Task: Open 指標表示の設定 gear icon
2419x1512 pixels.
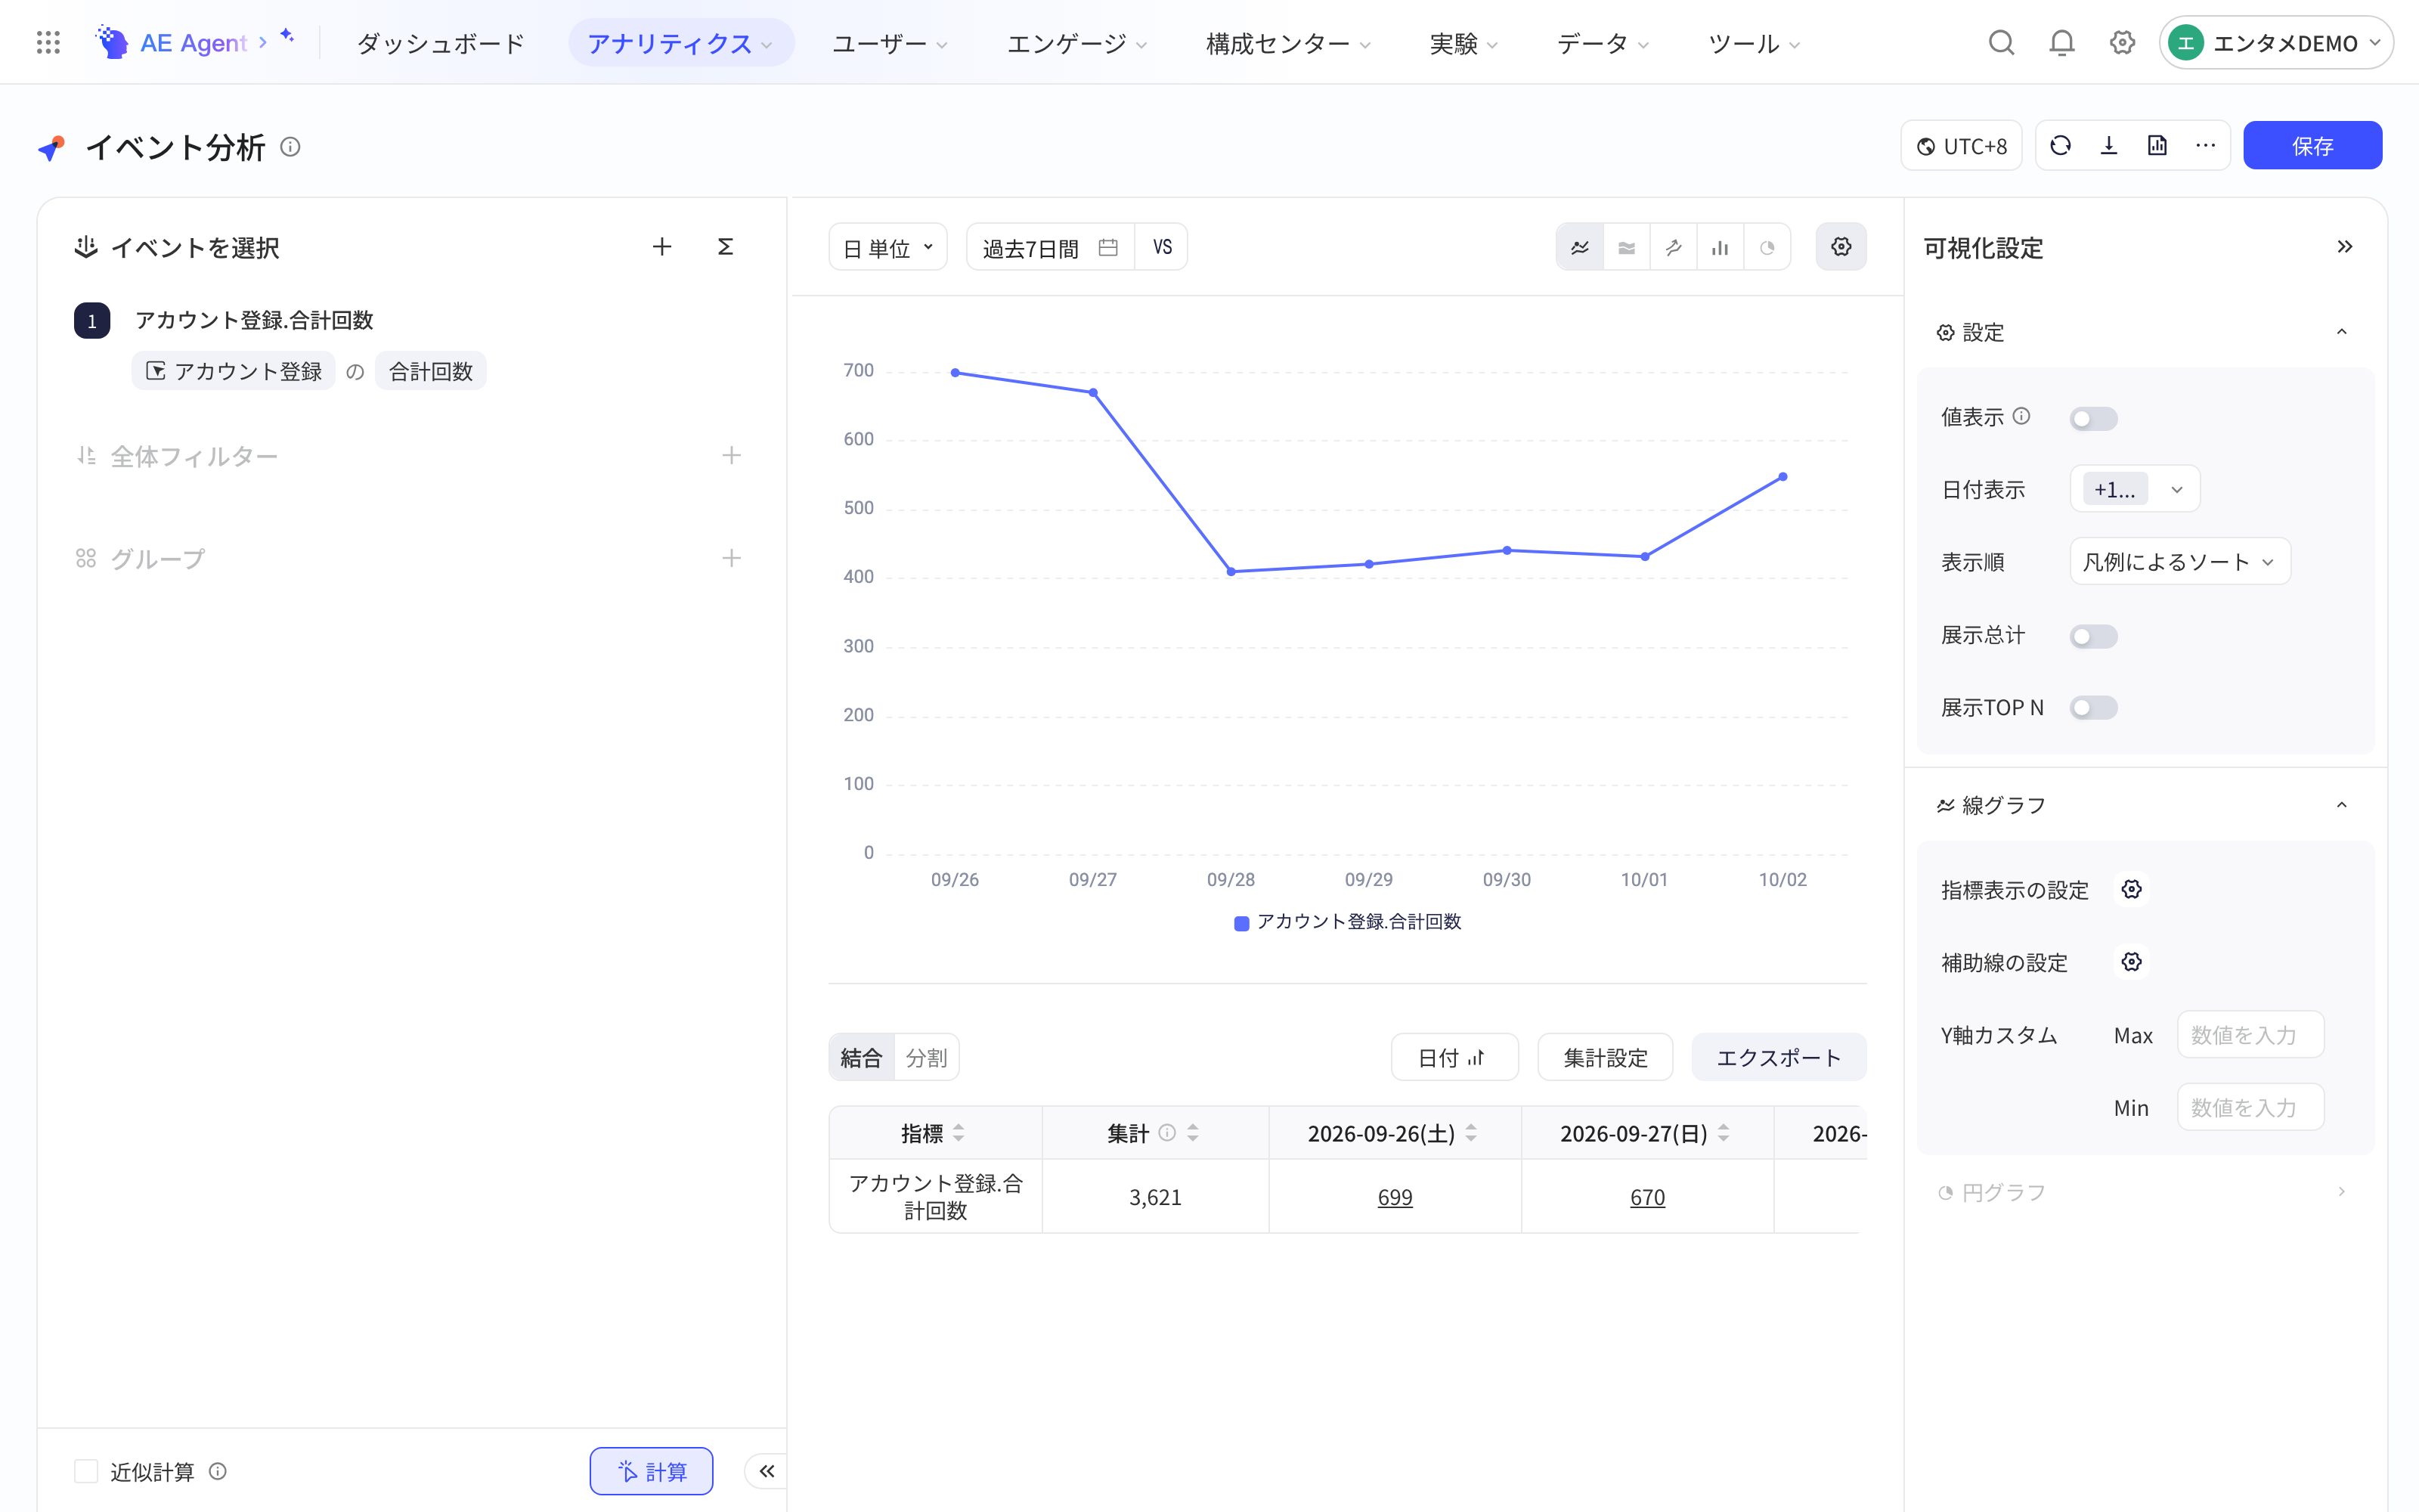Action: (x=2131, y=890)
